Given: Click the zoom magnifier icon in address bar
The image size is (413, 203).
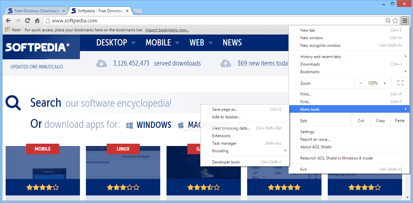Looking at the screenshot, I should (388, 21).
